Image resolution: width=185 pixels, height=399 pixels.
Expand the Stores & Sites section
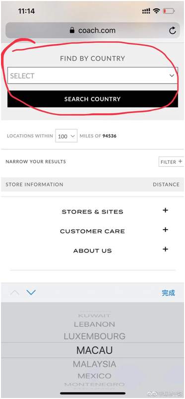click(92, 212)
